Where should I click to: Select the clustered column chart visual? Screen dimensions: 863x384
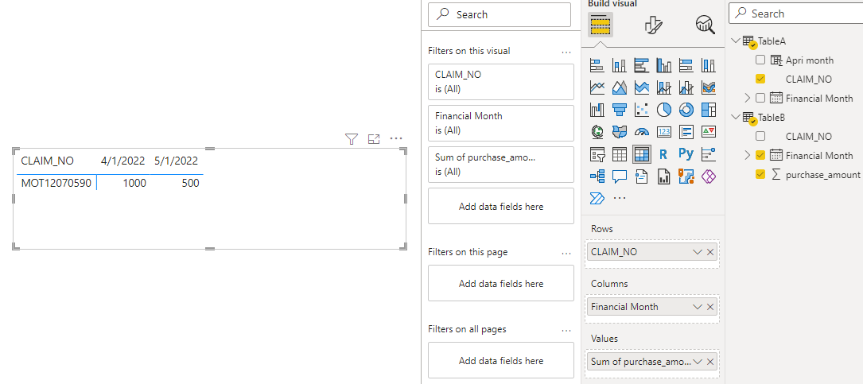(664, 66)
